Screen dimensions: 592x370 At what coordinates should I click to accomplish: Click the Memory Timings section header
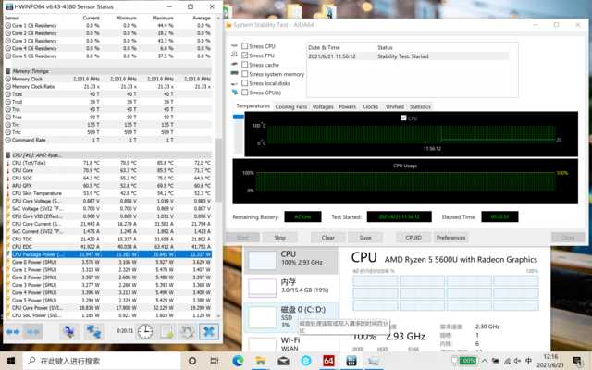coord(109,71)
